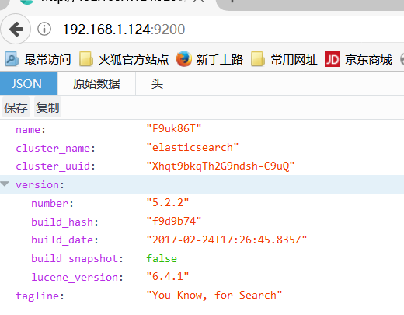Screen dimensions: 404x315
Task: Click the hash value "f9d9b74"
Action: [174, 221]
